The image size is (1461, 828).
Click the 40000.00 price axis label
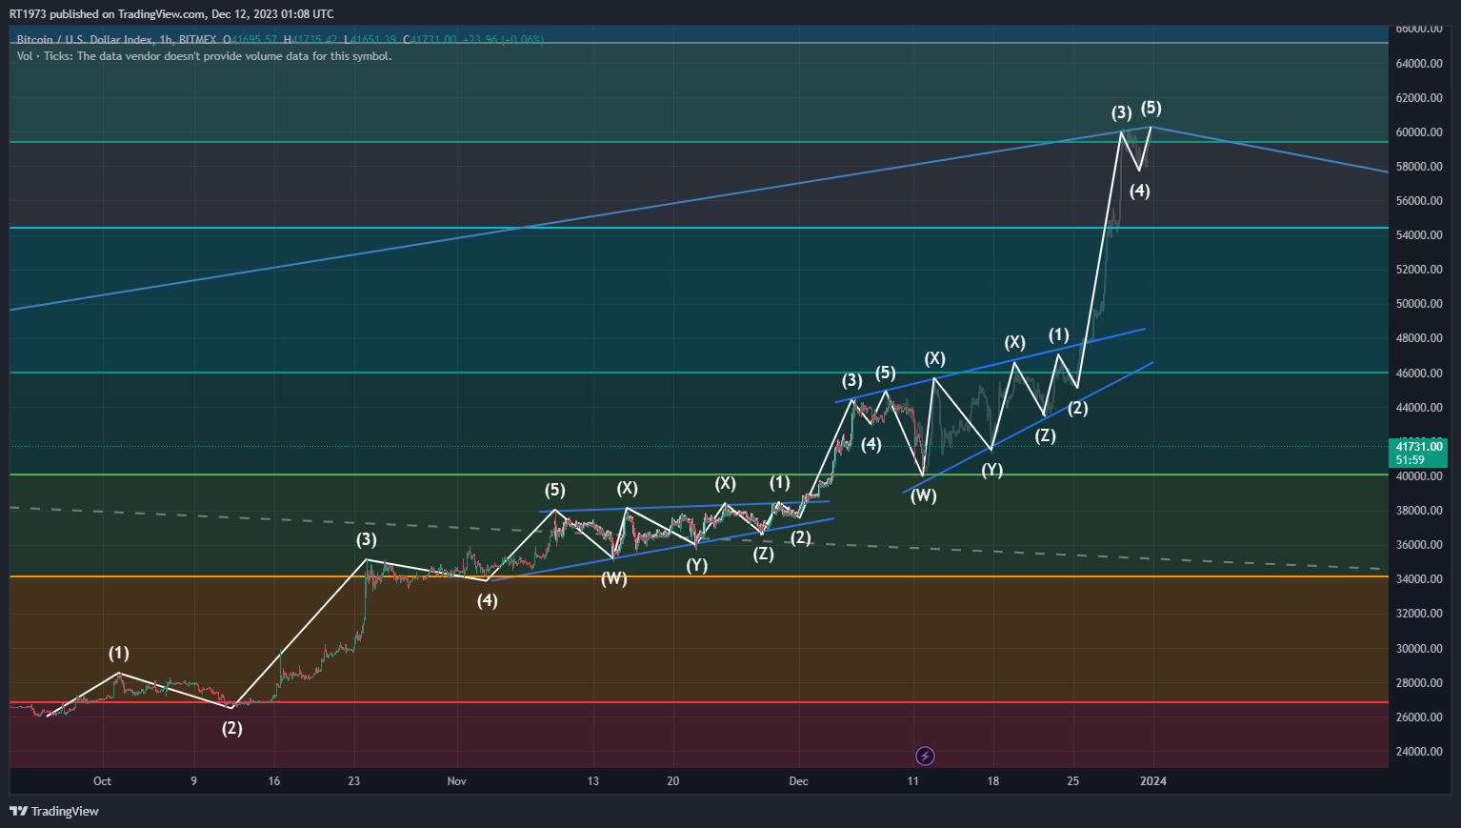(x=1419, y=475)
